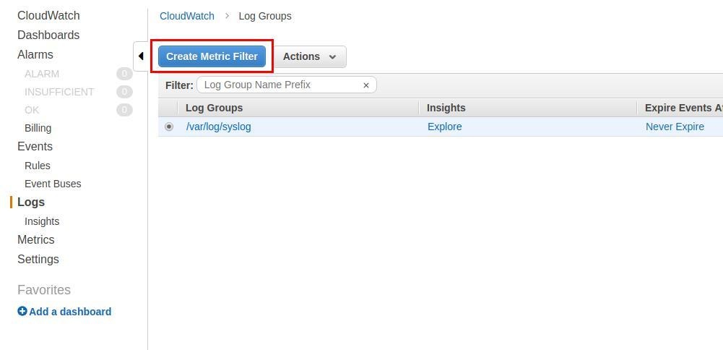Screen dimensions: 723x350
Task: Click the plus icon beside Add a dashboard
Action: coord(22,311)
